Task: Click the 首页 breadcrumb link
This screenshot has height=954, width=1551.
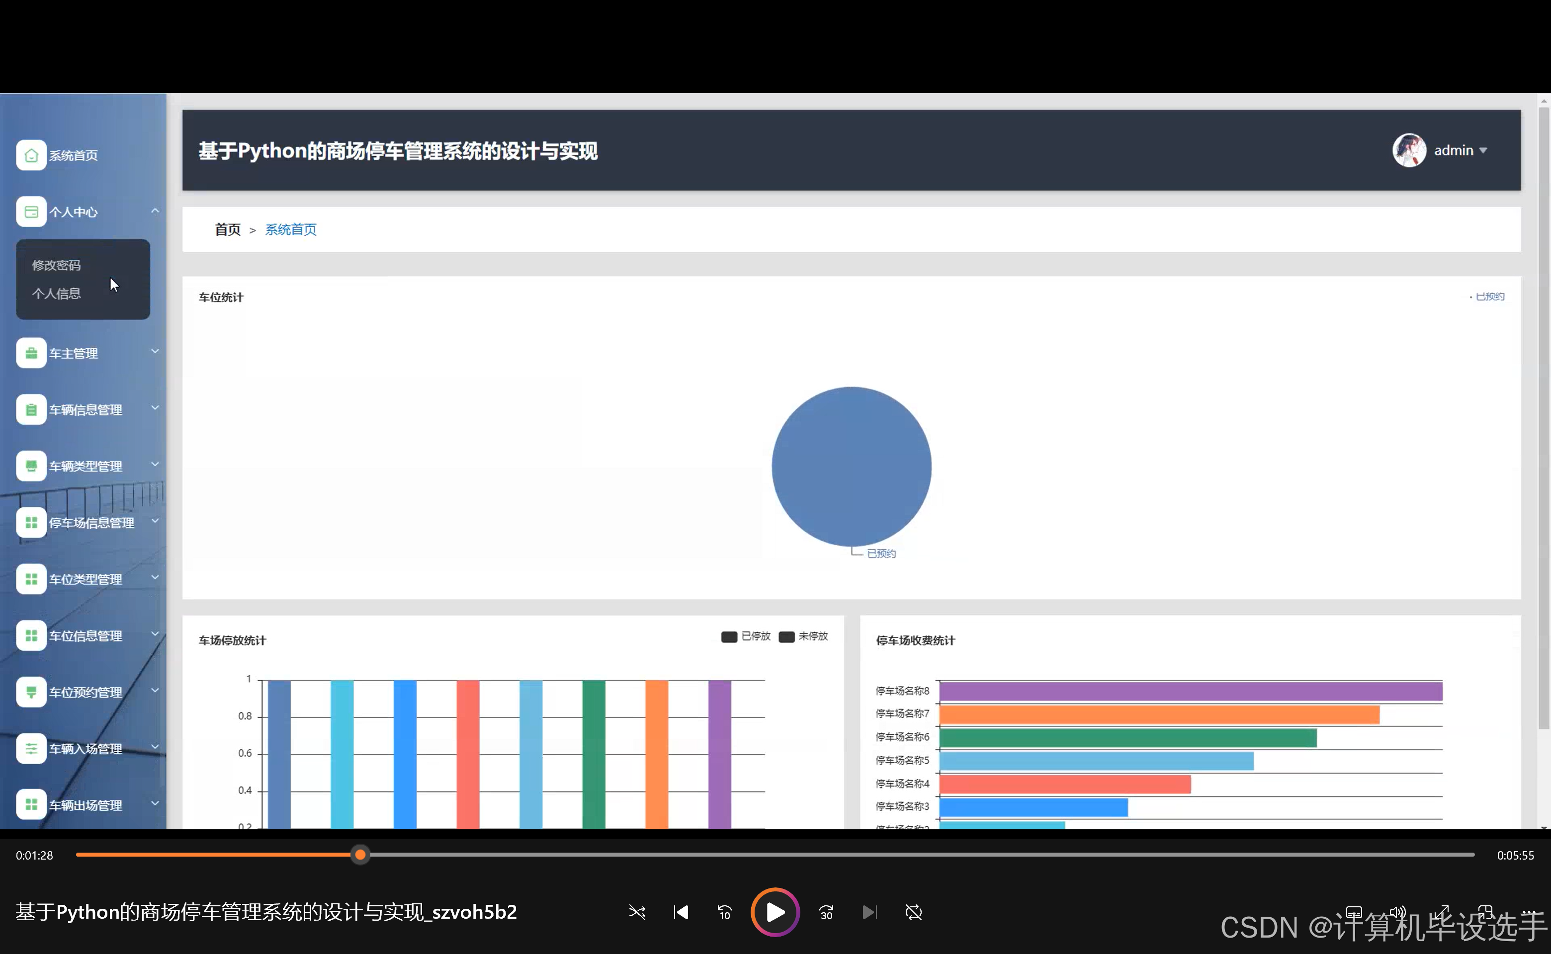Action: [x=227, y=230]
